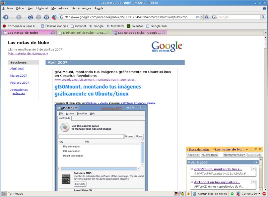Open the Herramientas menu in menu bar
Image resolution: width=268 pixels, height=197 pixels.
point(81,8)
